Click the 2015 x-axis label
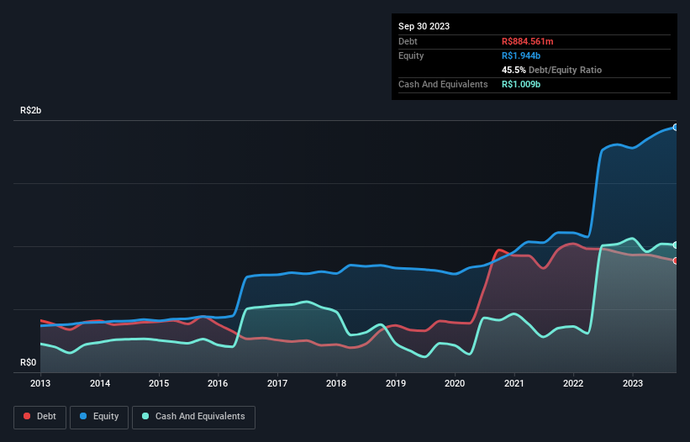Image resolution: width=690 pixels, height=442 pixels. pos(159,383)
